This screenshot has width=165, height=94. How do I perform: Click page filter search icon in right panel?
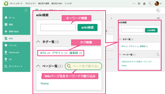point(158,55)
